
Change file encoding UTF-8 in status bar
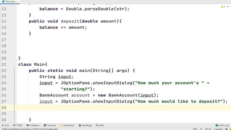pos(208,129)
